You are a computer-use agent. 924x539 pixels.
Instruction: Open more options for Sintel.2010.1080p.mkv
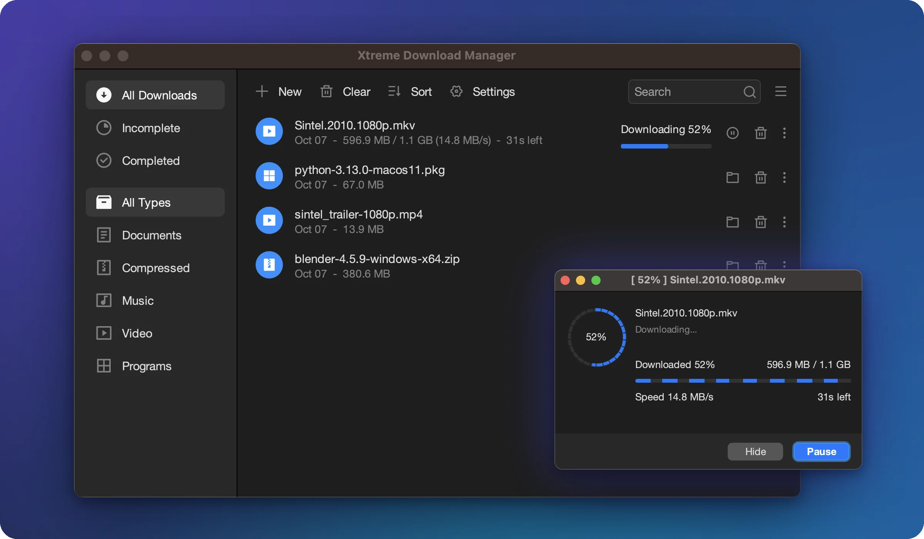point(784,133)
